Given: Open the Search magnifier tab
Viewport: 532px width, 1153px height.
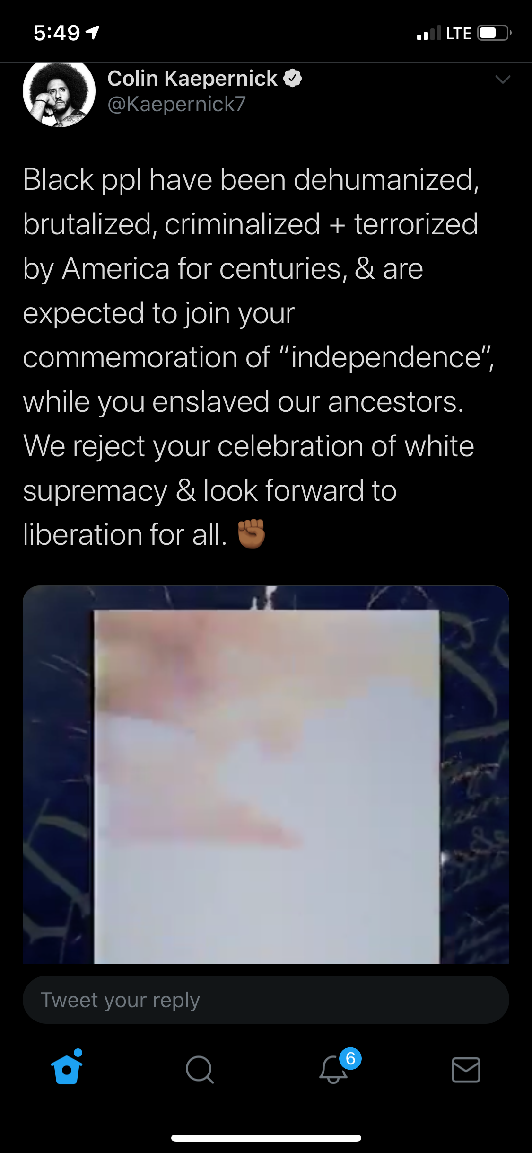Looking at the screenshot, I should point(200,1070).
